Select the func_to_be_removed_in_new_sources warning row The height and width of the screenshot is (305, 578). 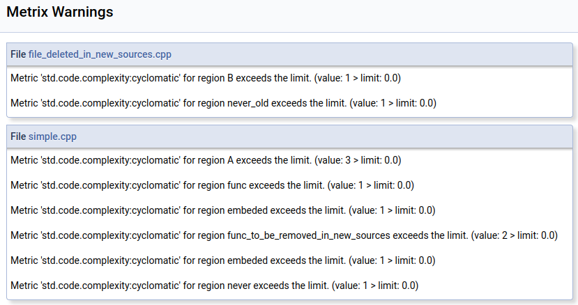(x=284, y=235)
